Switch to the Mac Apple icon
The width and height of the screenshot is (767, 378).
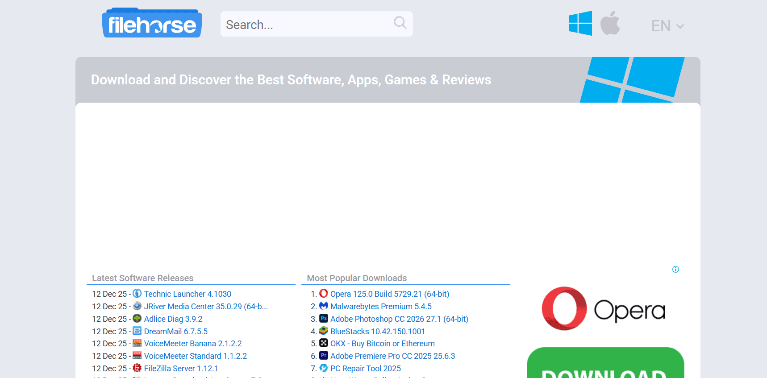(610, 23)
